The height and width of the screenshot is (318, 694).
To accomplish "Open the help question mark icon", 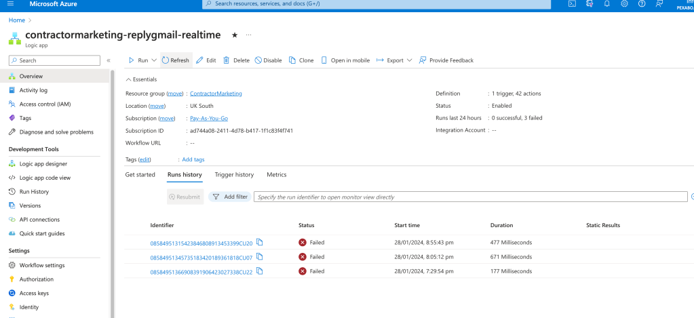I will coord(642,3).
